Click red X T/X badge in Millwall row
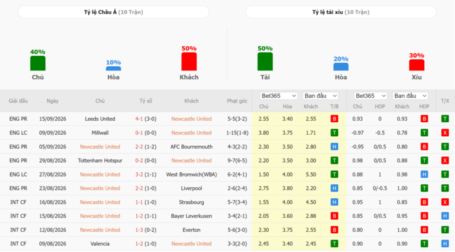The image size is (455, 252). 444,133
